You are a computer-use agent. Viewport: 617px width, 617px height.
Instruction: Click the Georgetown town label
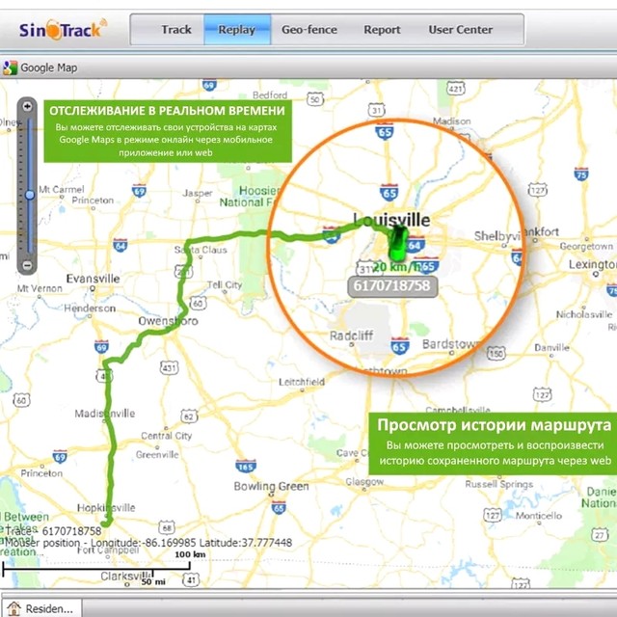[586, 247]
